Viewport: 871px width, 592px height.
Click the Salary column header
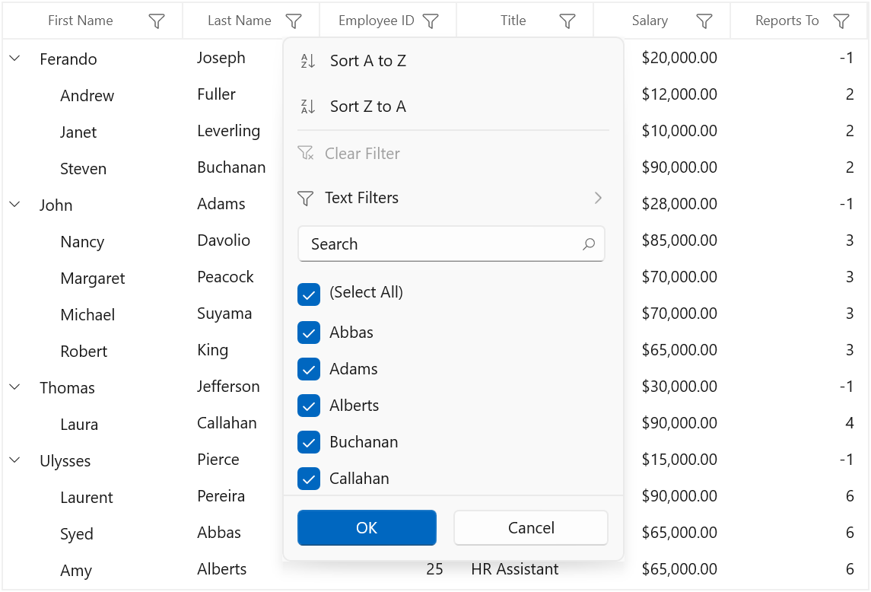[x=650, y=21]
